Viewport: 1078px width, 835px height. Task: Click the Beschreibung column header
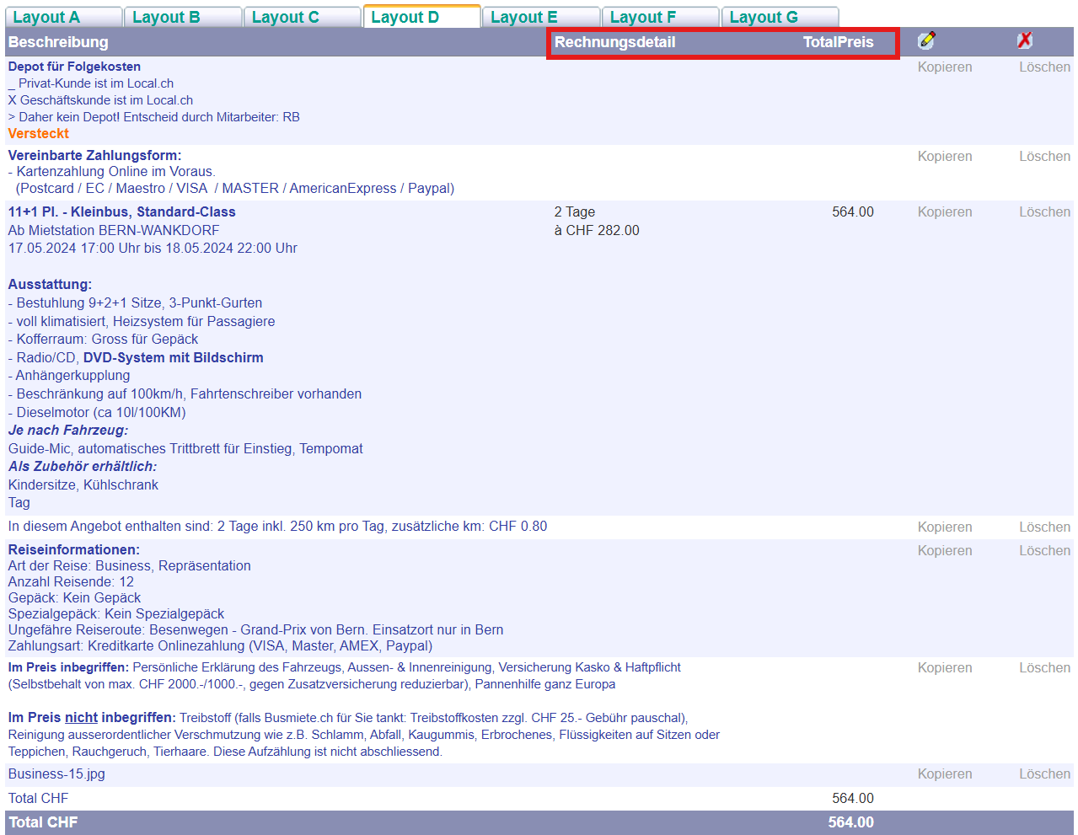[x=58, y=42]
